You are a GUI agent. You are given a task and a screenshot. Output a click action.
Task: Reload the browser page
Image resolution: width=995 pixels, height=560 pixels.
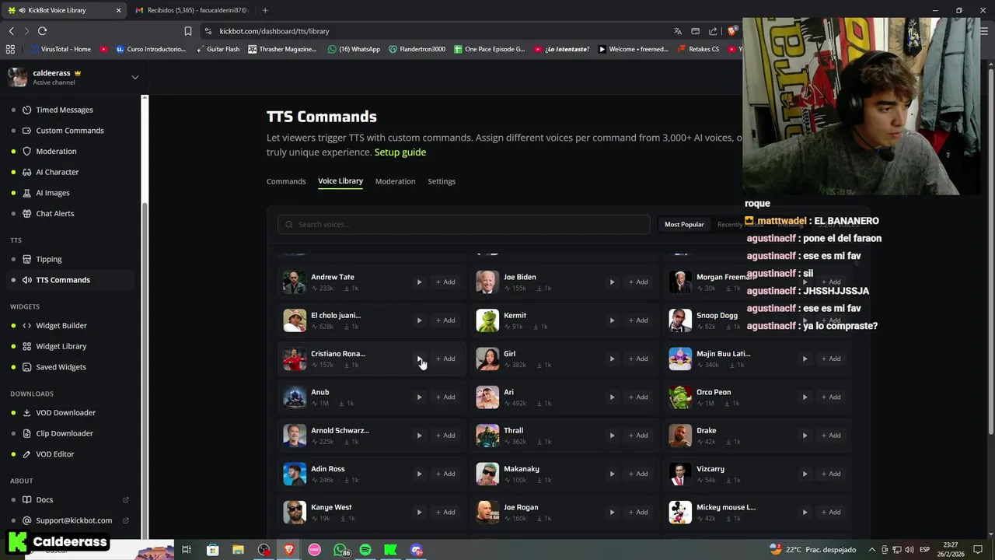click(x=42, y=31)
